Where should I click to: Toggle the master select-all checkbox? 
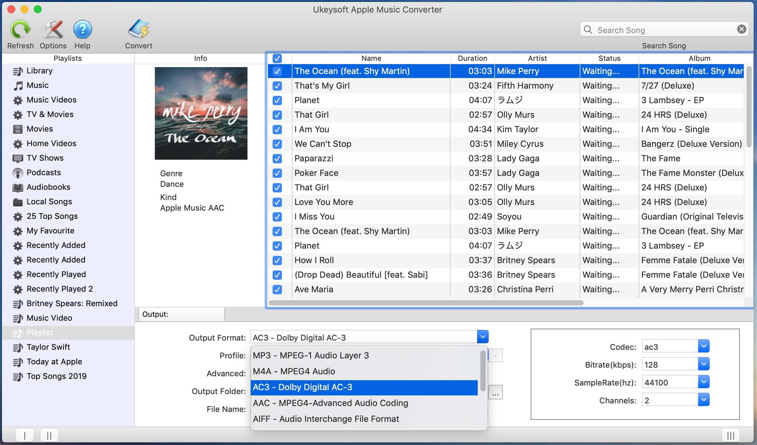click(276, 58)
